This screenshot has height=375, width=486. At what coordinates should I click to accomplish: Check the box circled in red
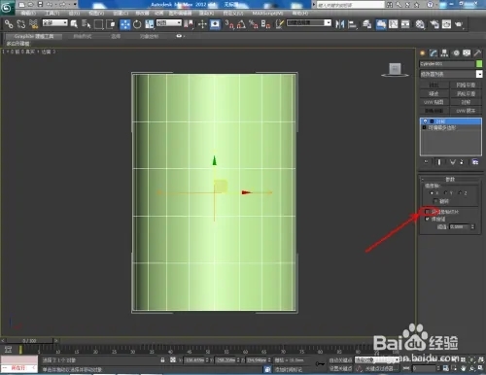pyautogui.click(x=428, y=212)
